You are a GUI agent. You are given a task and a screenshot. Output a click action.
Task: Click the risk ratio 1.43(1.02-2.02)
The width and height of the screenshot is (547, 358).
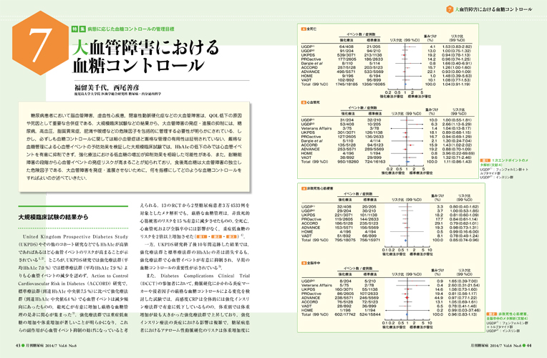pos(457,145)
